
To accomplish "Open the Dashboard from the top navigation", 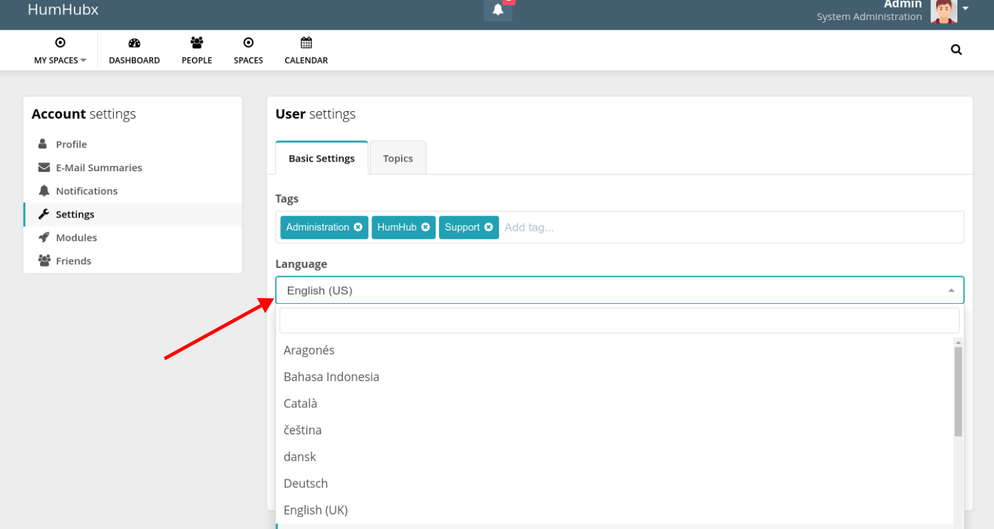I will (134, 50).
